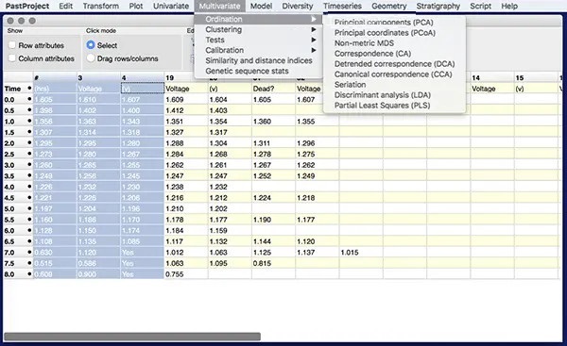Open the Help menu
The image size is (567, 346).
tap(509, 7)
